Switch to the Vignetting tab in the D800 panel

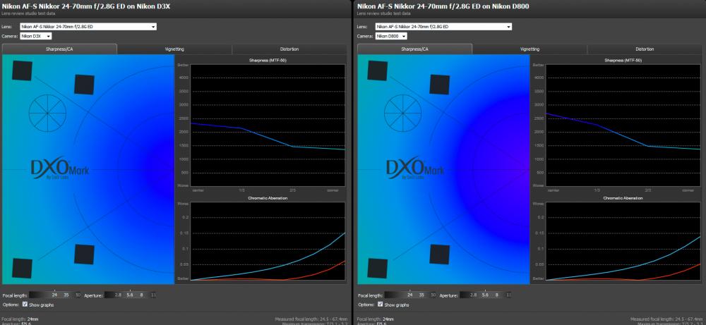click(530, 49)
